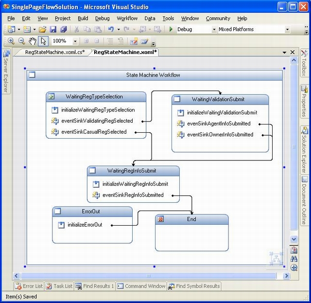Click the Copy toolbar icon
This screenshot has height=303, width=311.
[87, 29]
